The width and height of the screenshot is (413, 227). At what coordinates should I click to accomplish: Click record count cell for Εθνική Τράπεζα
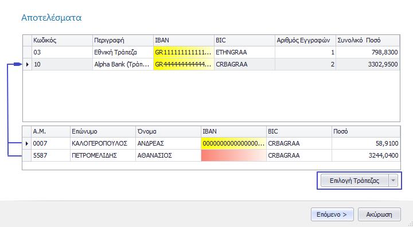(x=305, y=52)
